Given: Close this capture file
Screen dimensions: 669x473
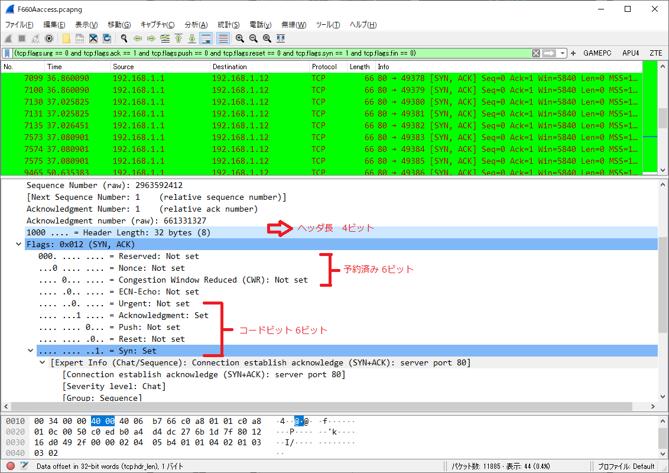Looking at the screenshot, I should [x=93, y=38].
